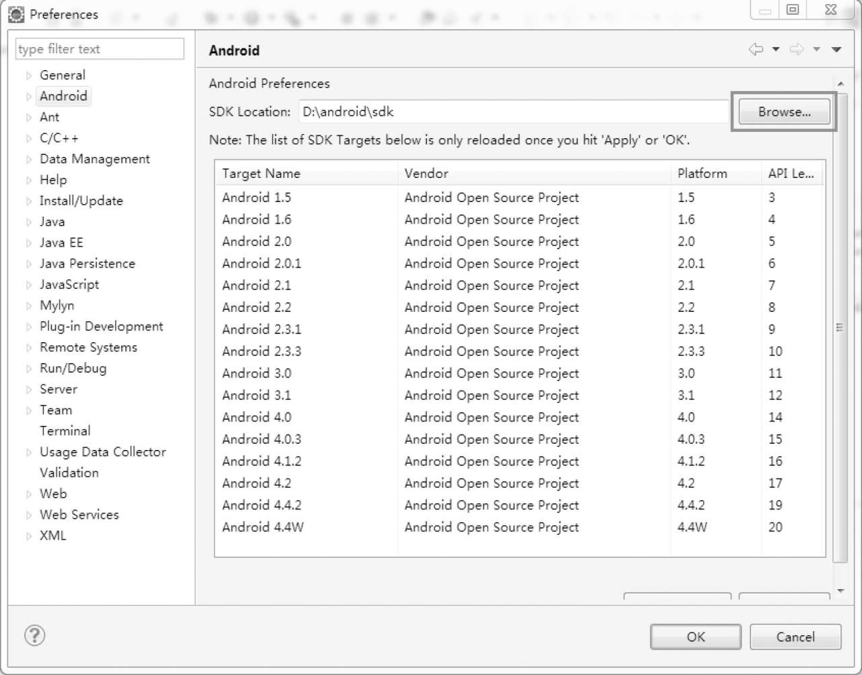Select the Android 4.4.2 target row
862x675 pixels.
tap(520, 505)
